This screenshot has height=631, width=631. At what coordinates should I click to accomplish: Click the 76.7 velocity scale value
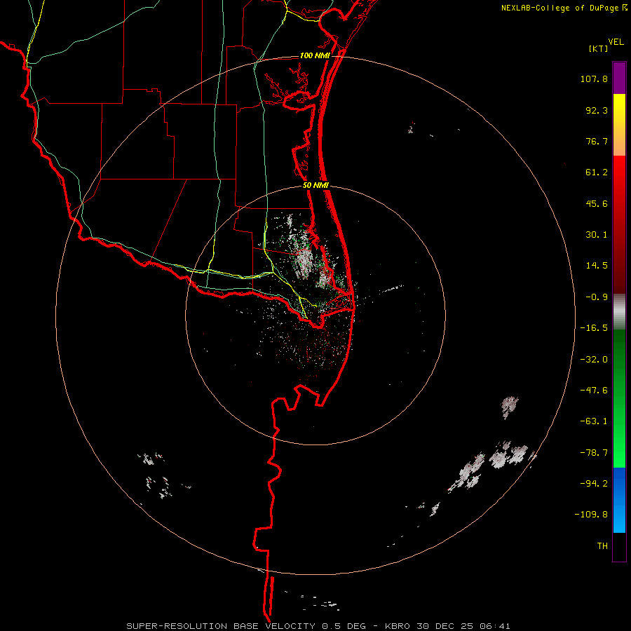point(597,141)
